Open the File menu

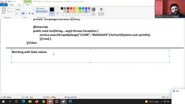coord(4,5)
